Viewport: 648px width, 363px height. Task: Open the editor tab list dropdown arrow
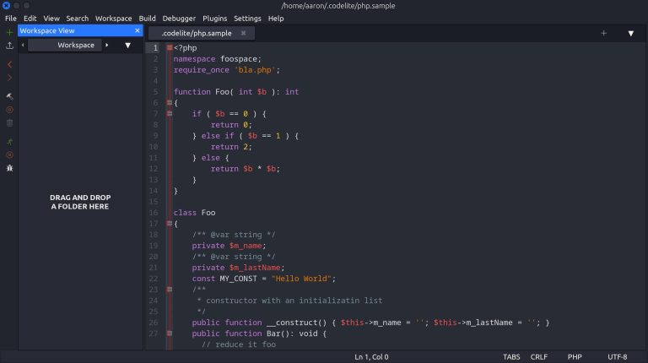(630, 33)
